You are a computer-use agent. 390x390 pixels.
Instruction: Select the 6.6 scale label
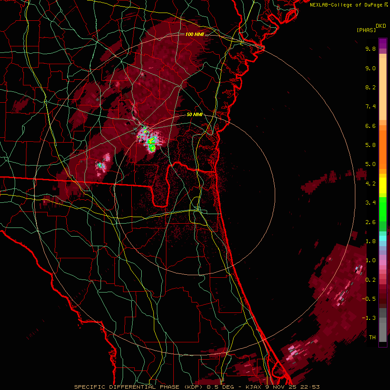pyautogui.click(x=370, y=126)
